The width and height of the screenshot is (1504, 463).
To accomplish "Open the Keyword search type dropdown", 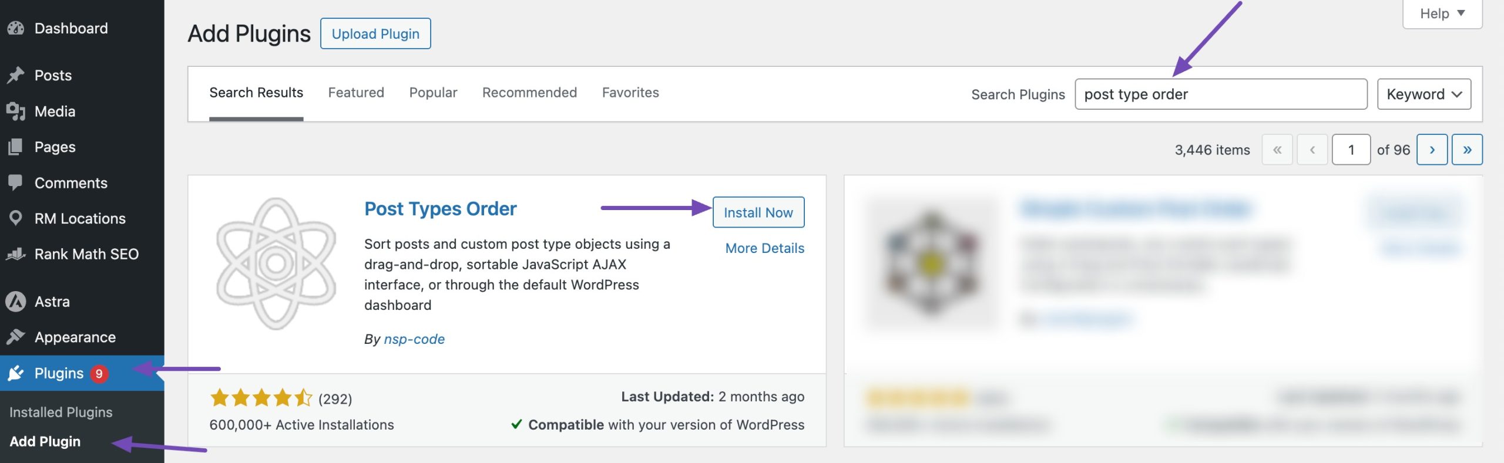I will click(1424, 94).
